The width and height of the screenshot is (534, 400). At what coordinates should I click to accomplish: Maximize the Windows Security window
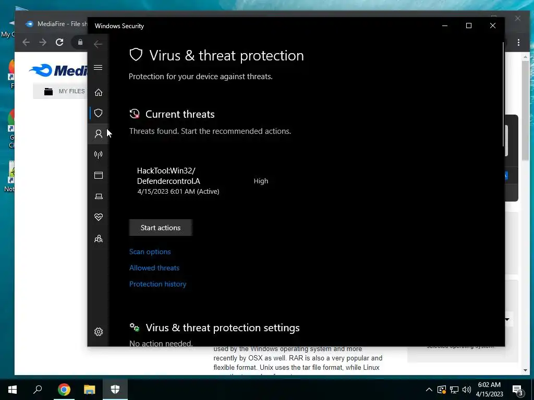(x=469, y=26)
